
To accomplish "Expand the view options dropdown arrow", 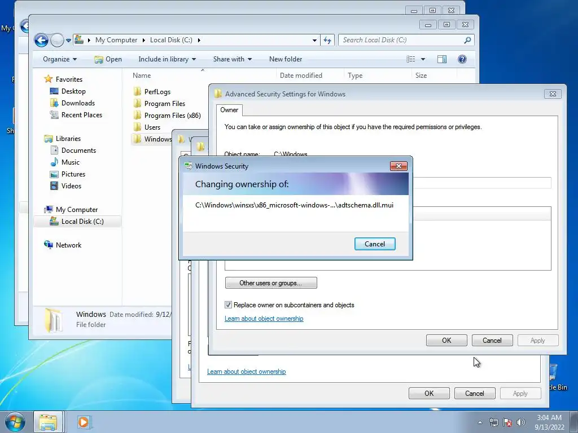I will tap(423, 59).
